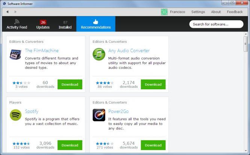
Task: Close the Software Informer window
Action: (x=242, y=3)
